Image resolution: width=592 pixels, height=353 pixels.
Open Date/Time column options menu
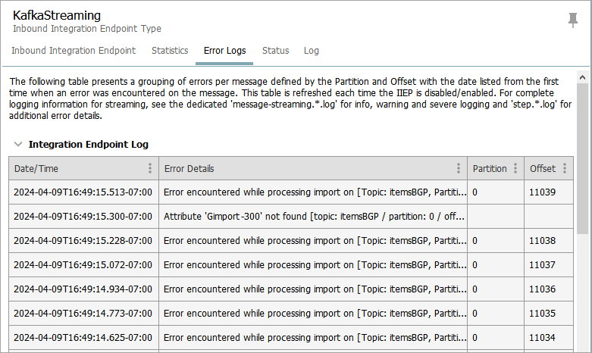(x=150, y=169)
